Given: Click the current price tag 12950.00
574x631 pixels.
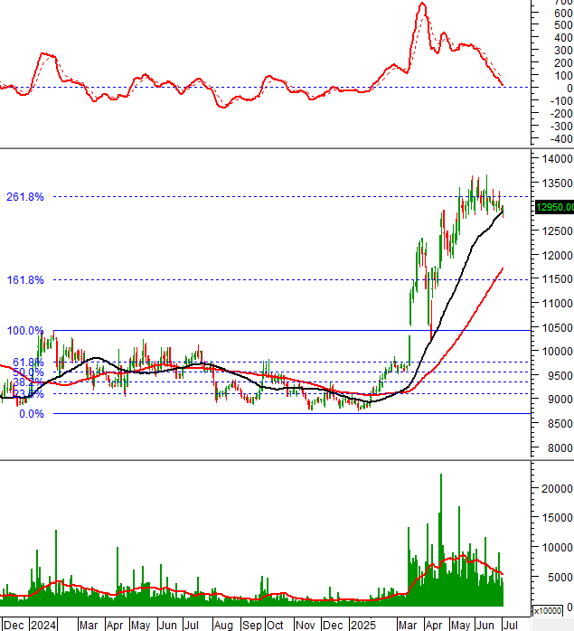Looking at the screenshot, I should click(x=554, y=207).
